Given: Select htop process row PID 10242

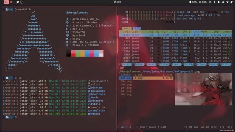Looking at the screenshot, I should click(x=176, y=35).
